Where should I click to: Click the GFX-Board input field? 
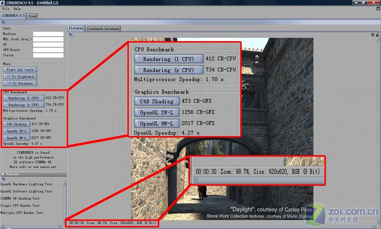[x=48, y=50]
